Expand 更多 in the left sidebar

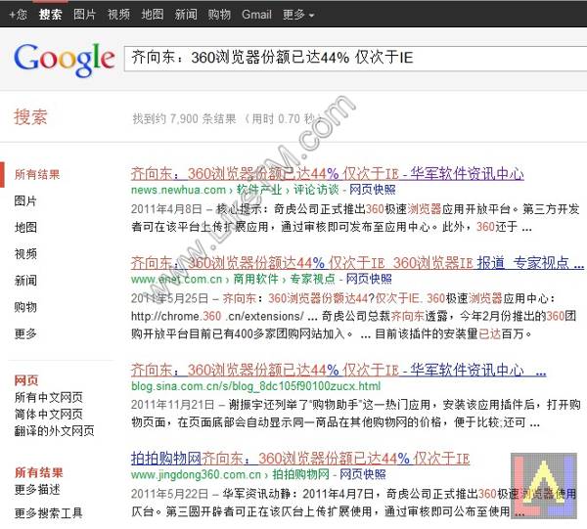[25, 333]
